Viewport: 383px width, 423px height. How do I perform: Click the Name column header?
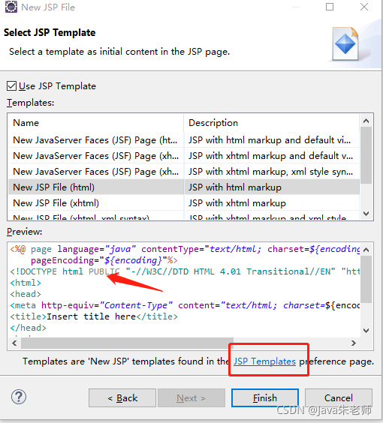pyautogui.click(x=96, y=123)
